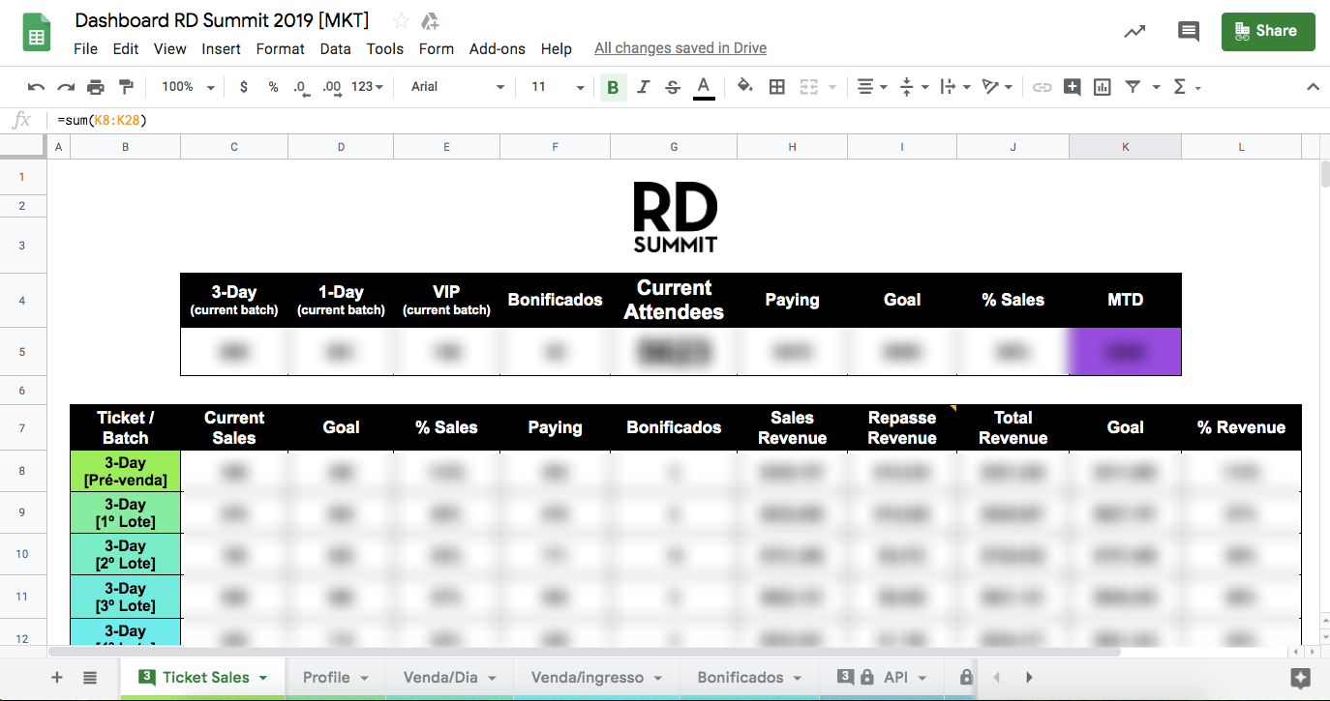Select column K header
The height and width of the screenshot is (701, 1330).
[1125, 147]
